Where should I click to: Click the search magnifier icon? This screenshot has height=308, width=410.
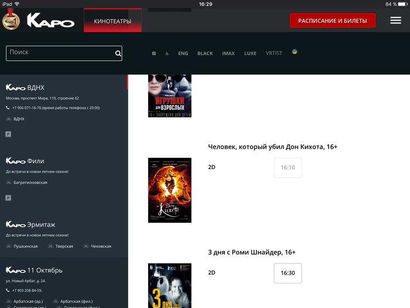[118, 53]
